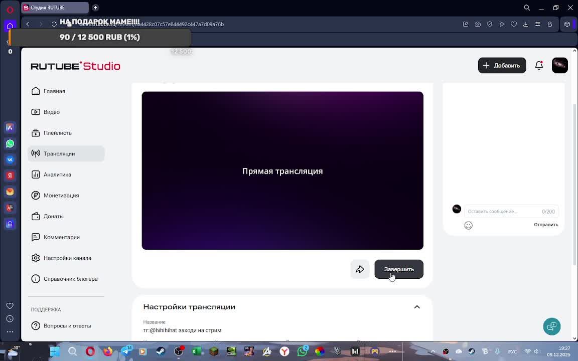The image size is (578, 361).
Task: Go back in browser history
Action: pos(28,24)
